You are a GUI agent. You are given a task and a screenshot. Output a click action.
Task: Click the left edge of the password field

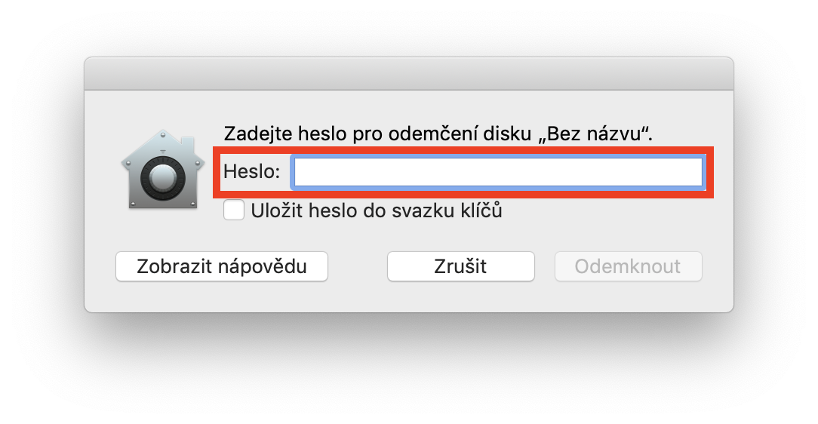pyautogui.click(x=300, y=173)
